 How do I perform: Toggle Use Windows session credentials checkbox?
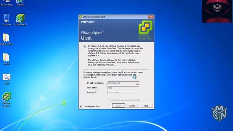109,100
